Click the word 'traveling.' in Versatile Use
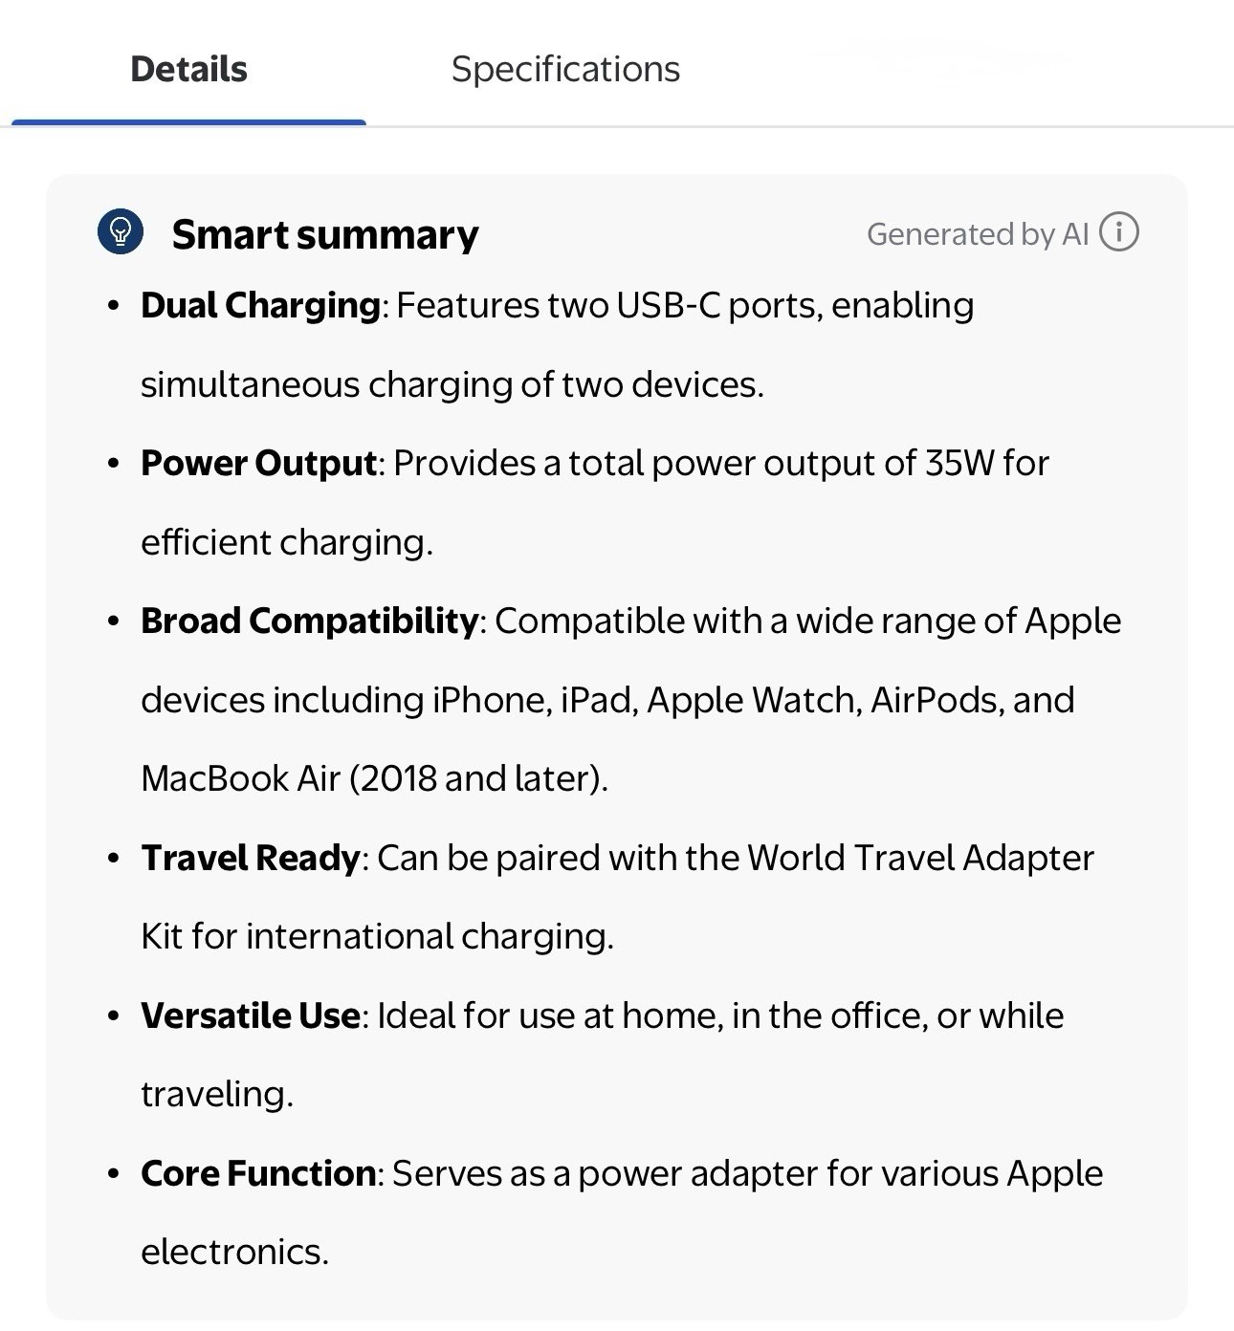 (x=217, y=1094)
